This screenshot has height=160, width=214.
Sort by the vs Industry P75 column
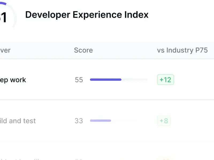[182, 50]
